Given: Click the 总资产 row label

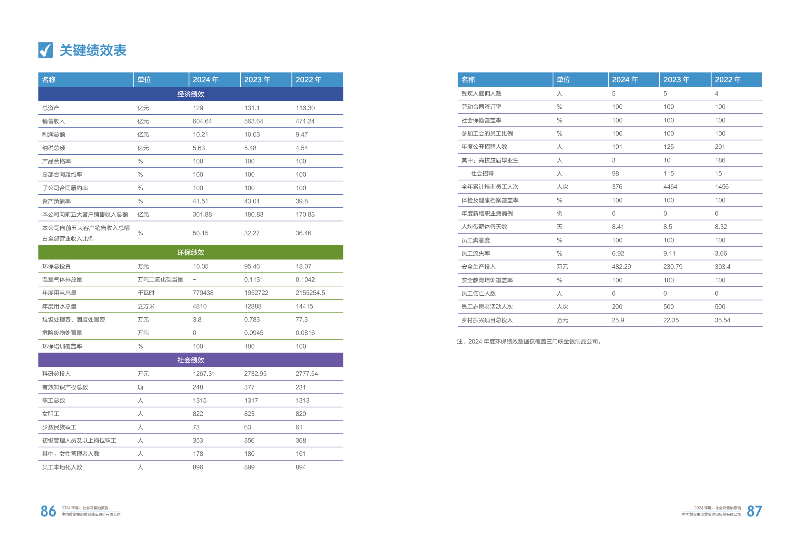Looking at the screenshot, I should 51,108.
